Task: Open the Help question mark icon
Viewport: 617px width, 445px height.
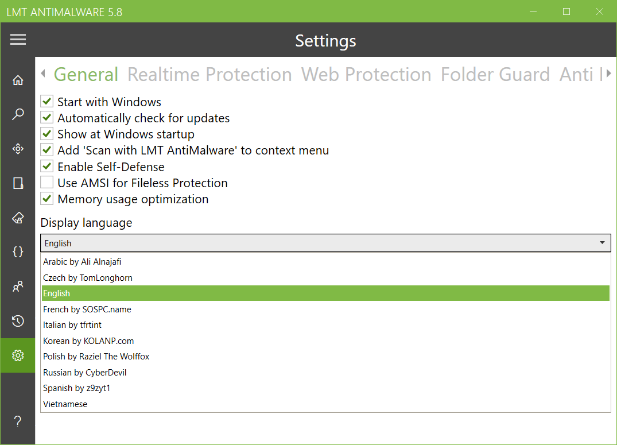Action: [x=18, y=423]
